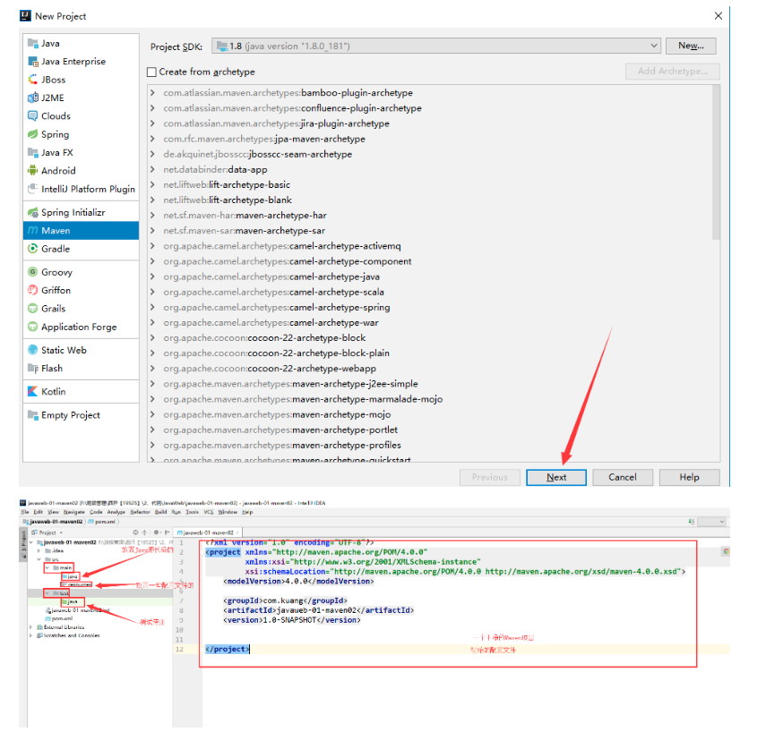Click the Chrome browser icon in the IDEA editor

point(726,551)
